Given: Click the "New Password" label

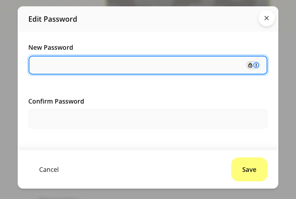Looking at the screenshot, I should [x=51, y=47].
